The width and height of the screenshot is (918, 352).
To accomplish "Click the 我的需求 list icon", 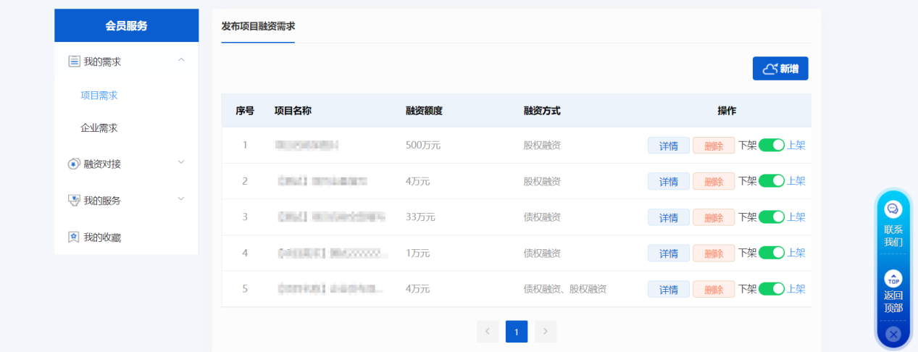I will (x=74, y=62).
